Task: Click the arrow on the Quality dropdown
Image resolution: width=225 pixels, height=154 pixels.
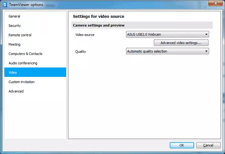Action: pos(206,51)
